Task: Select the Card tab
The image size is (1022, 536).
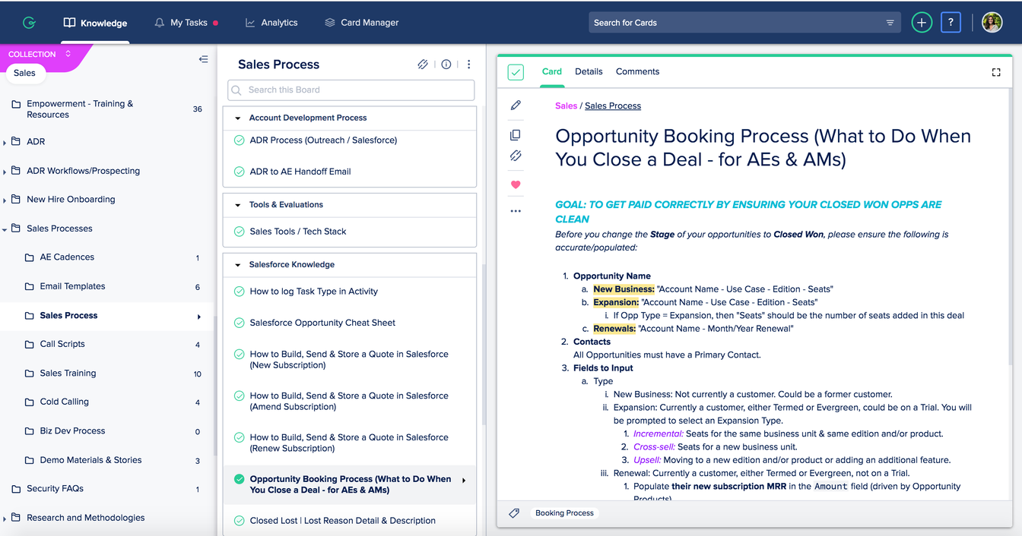Action: click(x=552, y=71)
